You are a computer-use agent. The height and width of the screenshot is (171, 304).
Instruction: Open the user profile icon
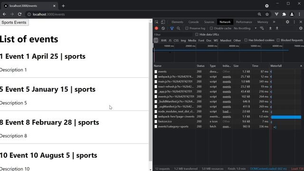(292, 14)
